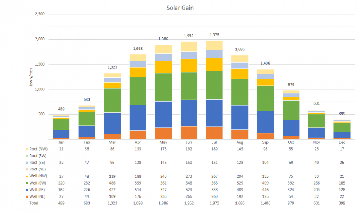
Task: Click the 1,973 data label above Jul
Action: (214, 35)
